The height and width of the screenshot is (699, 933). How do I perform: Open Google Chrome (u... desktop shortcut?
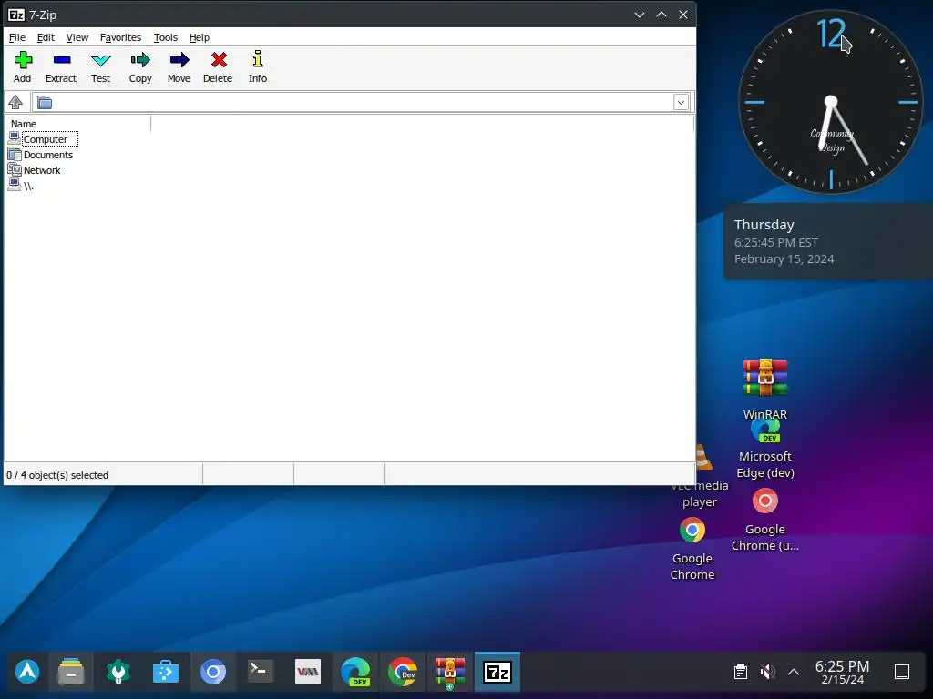[x=765, y=520]
